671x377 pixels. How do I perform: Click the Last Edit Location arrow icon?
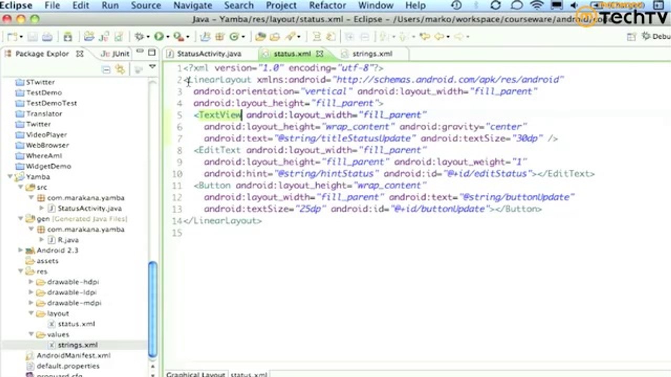click(x=425, y=37)
